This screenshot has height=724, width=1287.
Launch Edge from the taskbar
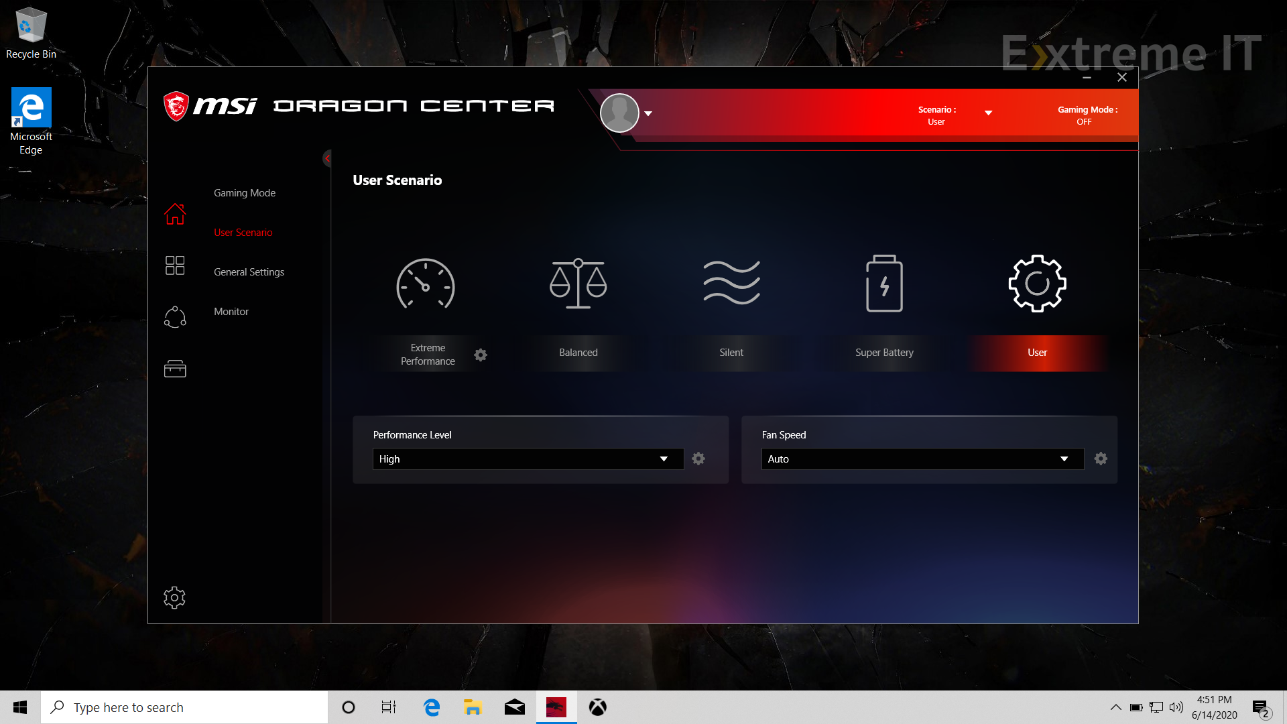coord(432,707)
